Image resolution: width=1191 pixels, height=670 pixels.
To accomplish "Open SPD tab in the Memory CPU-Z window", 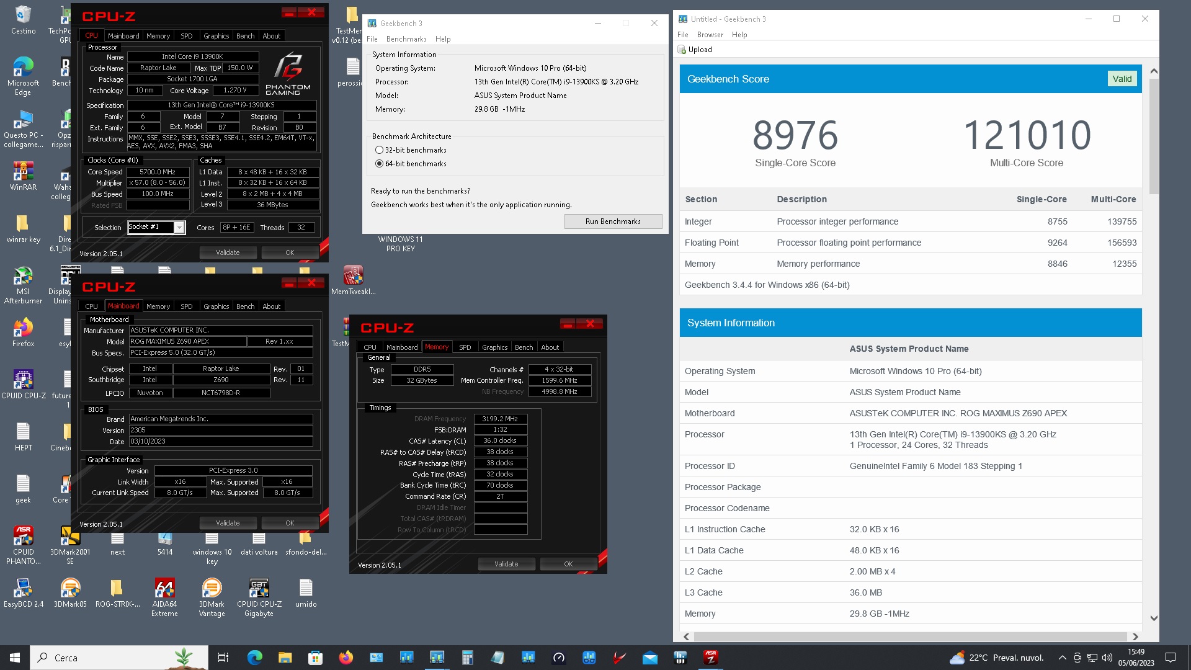I will coord(465,347).
